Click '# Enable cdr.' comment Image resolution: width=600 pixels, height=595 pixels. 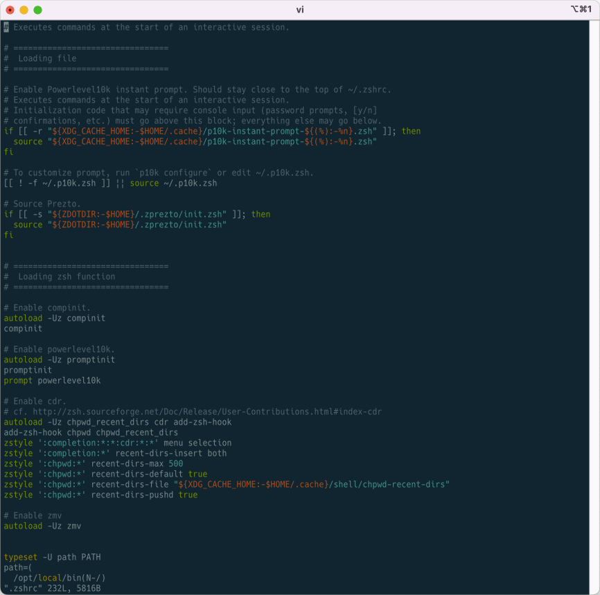[35, 401]
